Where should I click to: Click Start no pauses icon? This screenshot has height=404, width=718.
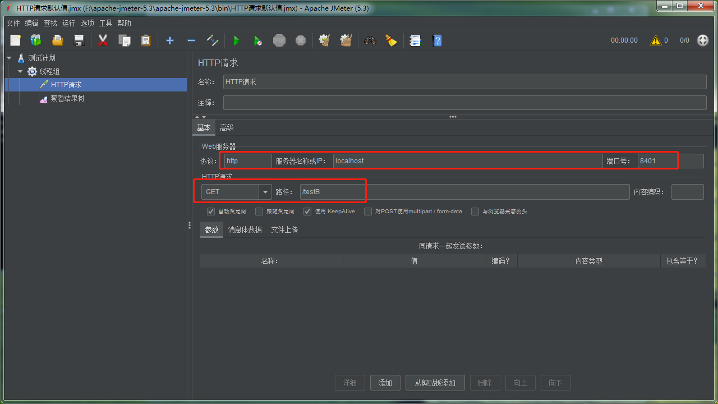(257, 40)
